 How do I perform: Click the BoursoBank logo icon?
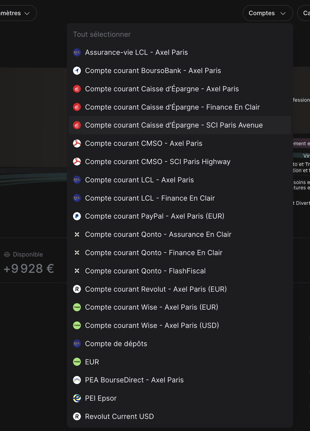point(77,71)
